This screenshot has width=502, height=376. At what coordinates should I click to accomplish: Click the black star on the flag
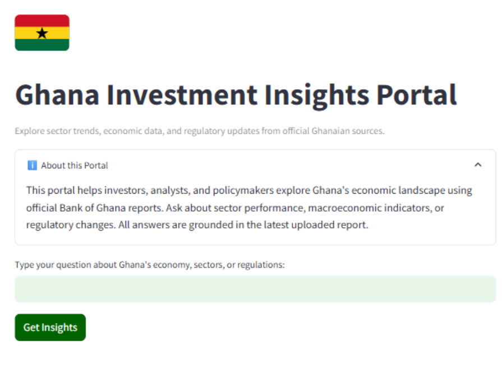click(x=42, y=33)
